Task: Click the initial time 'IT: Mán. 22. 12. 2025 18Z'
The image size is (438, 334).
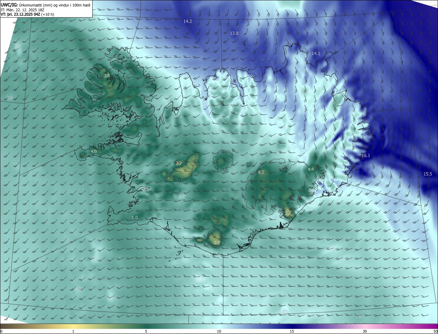Action: 23,10
